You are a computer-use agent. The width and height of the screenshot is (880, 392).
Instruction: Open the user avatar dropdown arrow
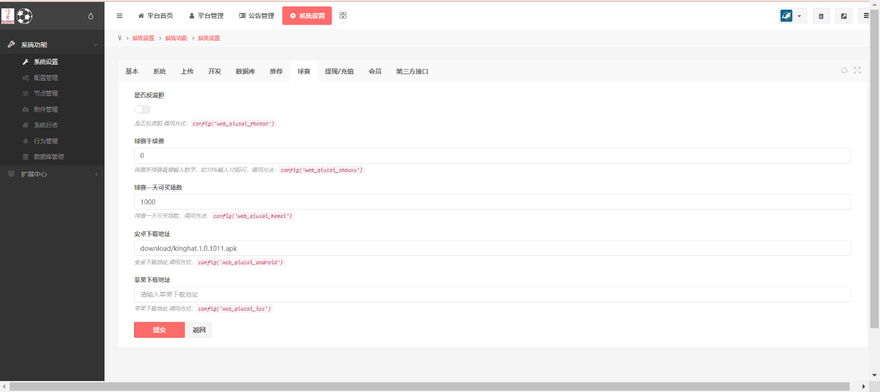point(800,16)
